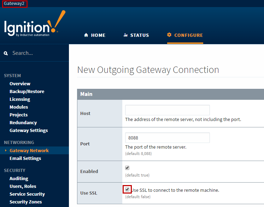Open Overview under System

click(20, 84)
